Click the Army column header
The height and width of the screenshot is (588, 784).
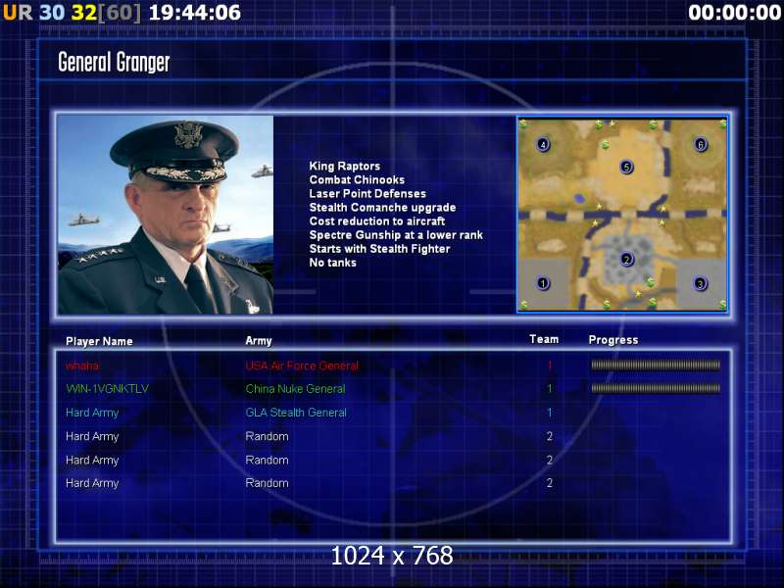tap(259, 341)
